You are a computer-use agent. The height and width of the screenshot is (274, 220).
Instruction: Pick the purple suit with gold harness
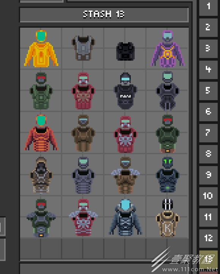[167, 49]
